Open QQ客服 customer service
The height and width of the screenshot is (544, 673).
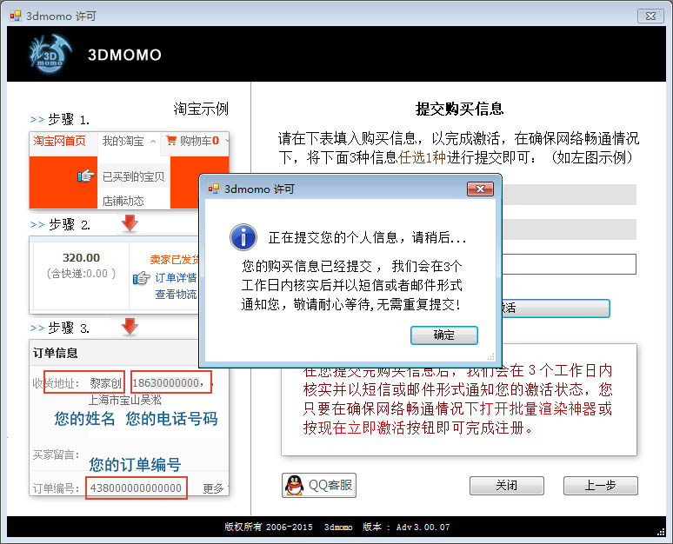tap(319, 485)
